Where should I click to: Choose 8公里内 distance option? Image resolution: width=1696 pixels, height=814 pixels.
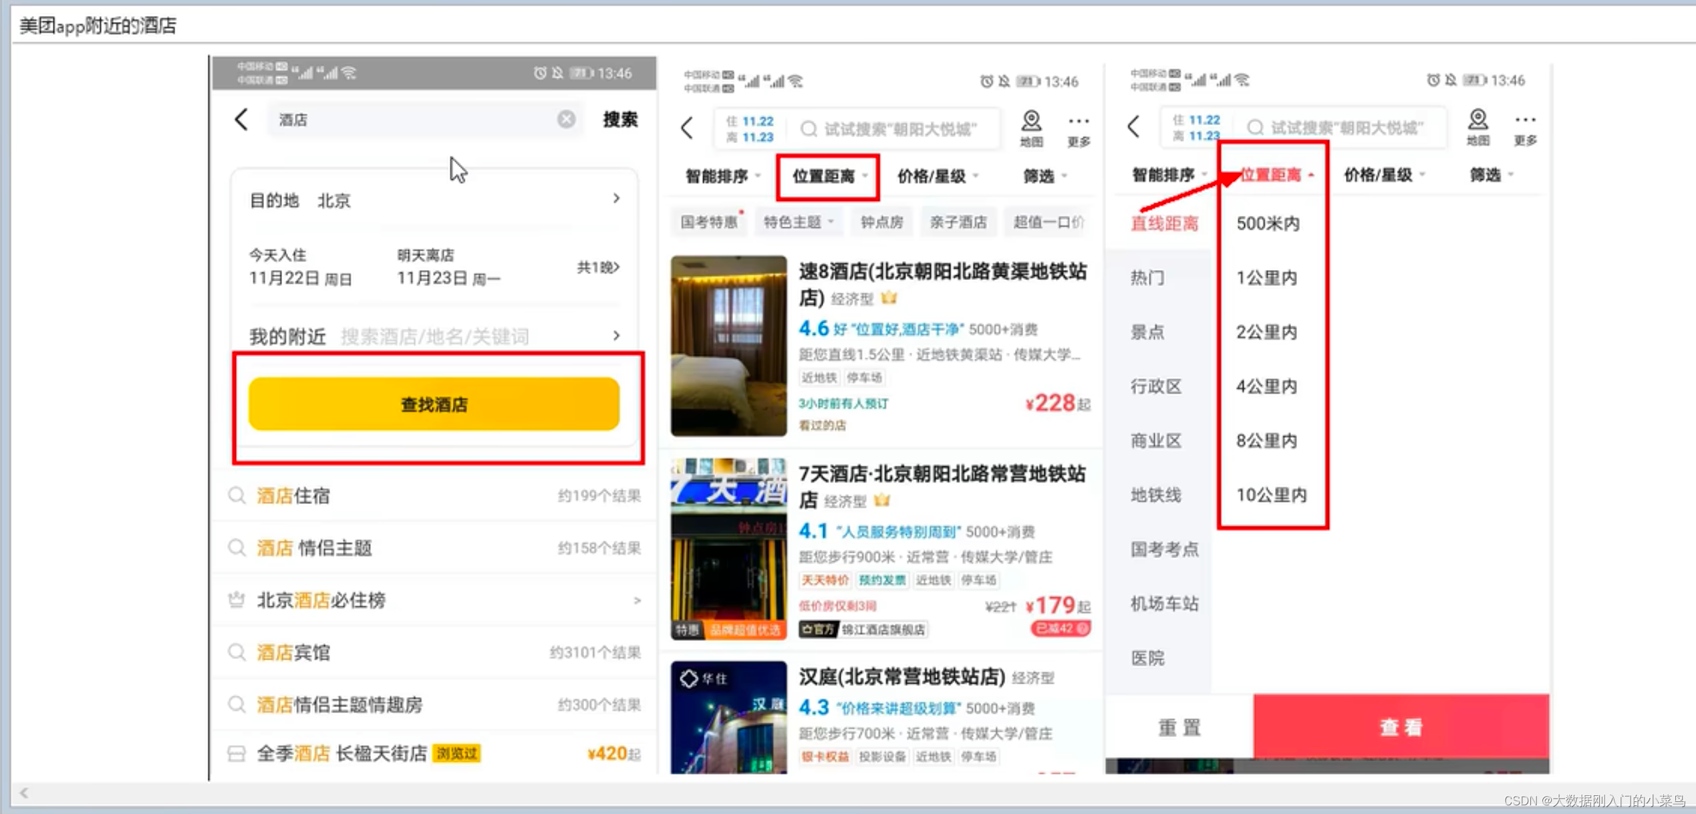[x=1267, y=440]
